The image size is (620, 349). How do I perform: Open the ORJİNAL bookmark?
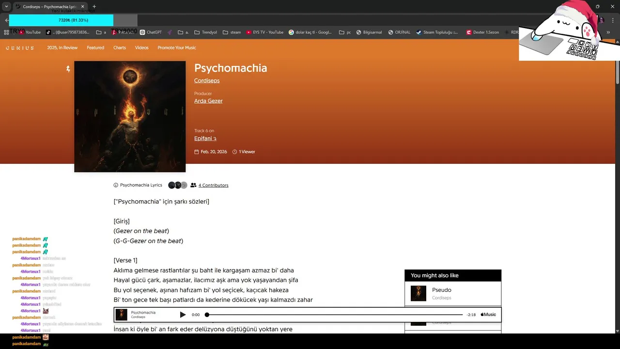click(399, 32)
